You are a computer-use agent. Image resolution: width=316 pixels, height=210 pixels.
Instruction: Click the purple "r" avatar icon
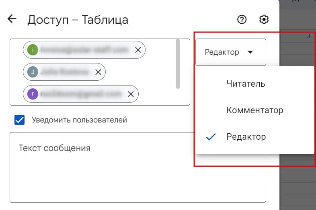tap(33, 94)
